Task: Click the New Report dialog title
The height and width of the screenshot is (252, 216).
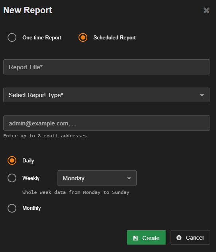Action: 27,10
